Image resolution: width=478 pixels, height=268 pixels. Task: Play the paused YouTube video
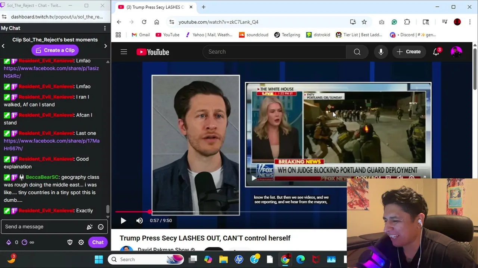point(123,220)
